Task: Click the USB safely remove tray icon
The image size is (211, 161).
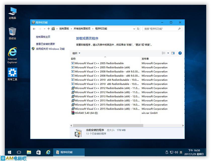Action: 167,152
